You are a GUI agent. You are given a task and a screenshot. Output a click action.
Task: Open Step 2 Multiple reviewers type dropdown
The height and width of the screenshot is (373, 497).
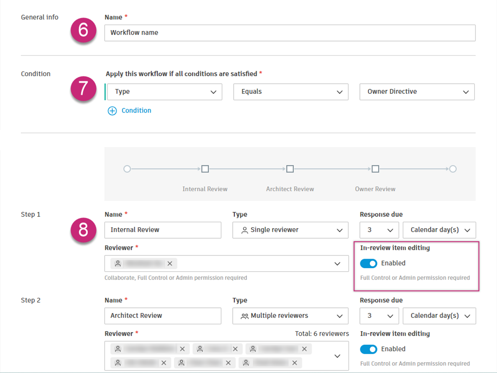click(x=290, y=316)
